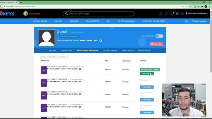Click the megaphone announcements icon
Image resolution: width=212 pixels, height=119 pixels.
coord(182,14)
